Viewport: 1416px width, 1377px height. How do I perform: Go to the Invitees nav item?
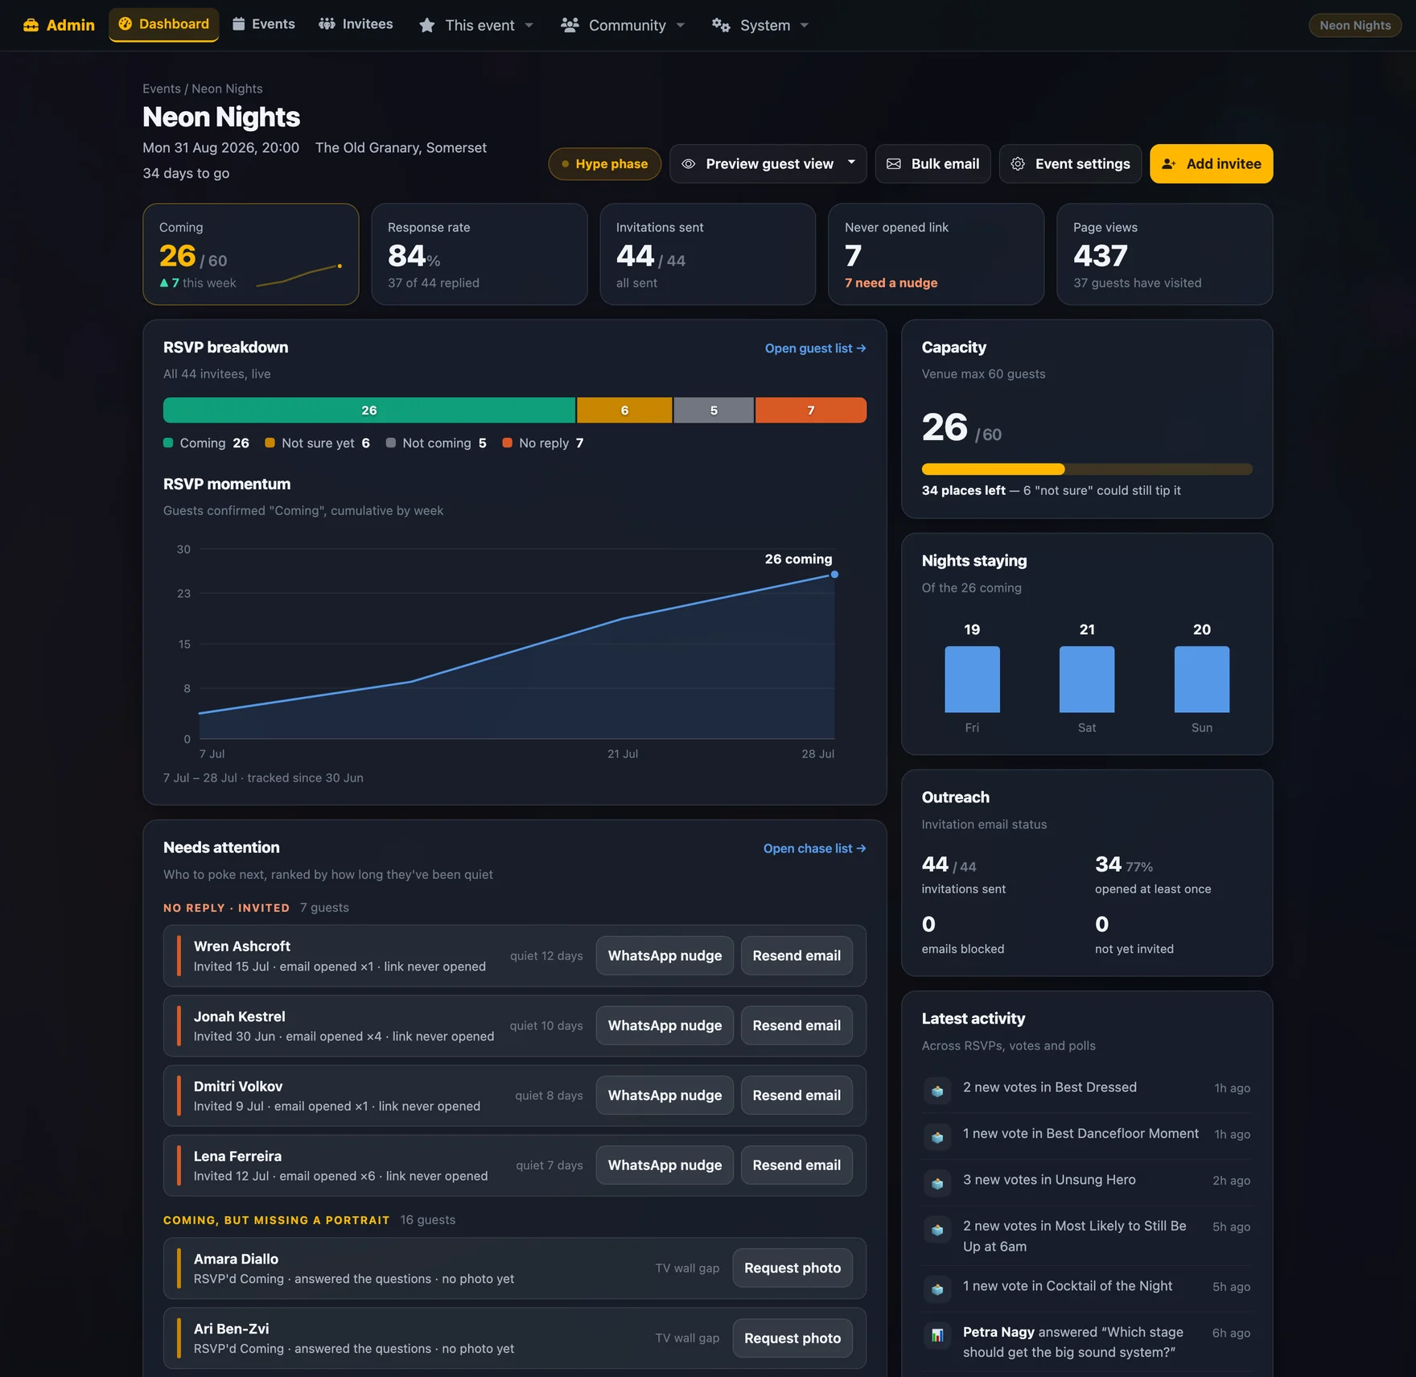[356, 24]
